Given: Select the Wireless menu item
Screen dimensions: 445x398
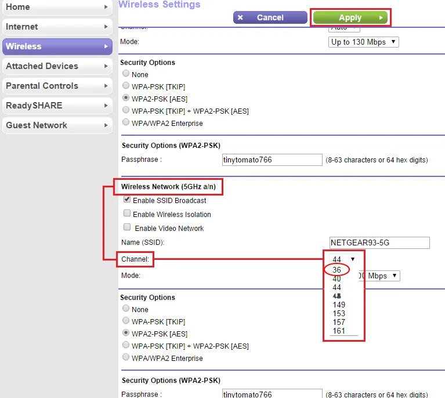Looking at the screenshot, I should coord(57,46).
